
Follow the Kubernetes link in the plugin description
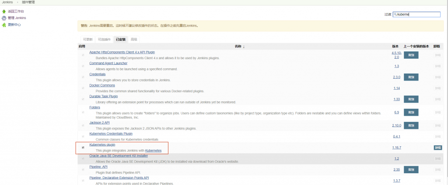tap(153, 151)
